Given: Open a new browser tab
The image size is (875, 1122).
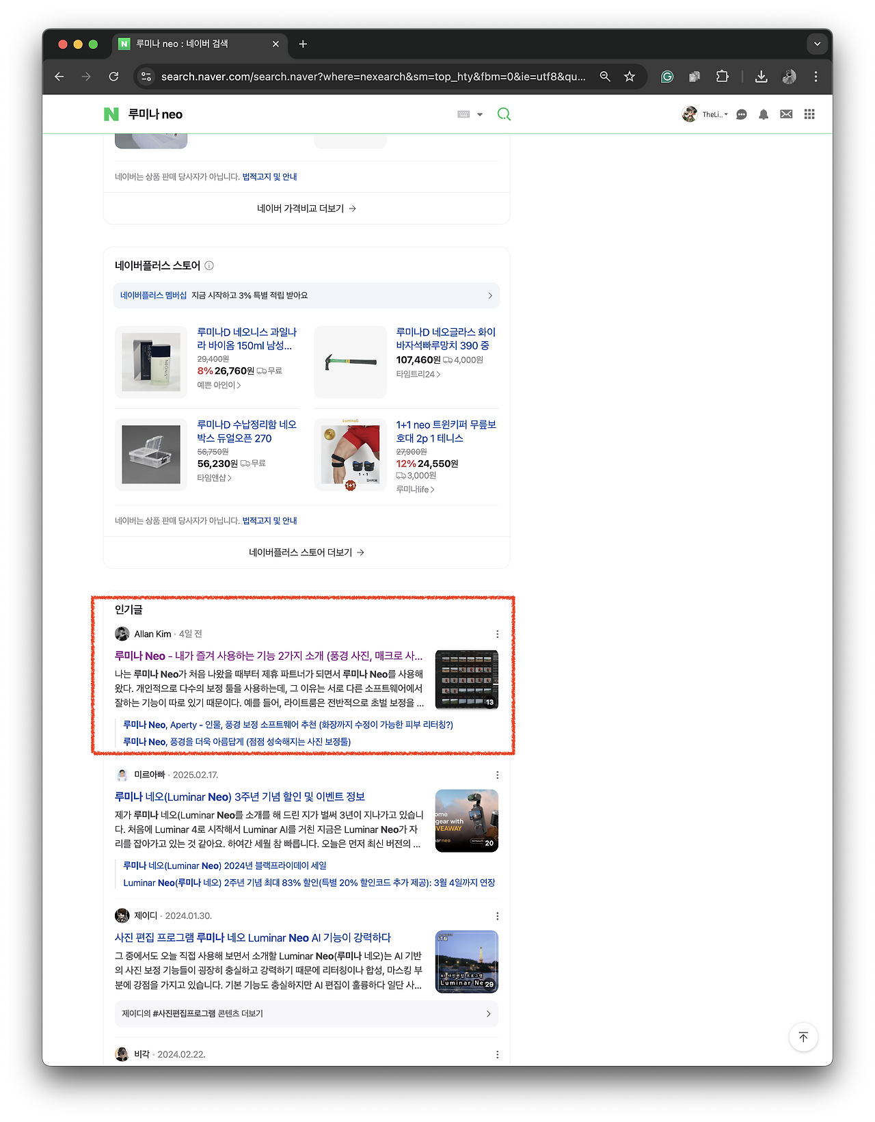Looking at the screenshot, I should pyautogui.click(x=303, y=44).
